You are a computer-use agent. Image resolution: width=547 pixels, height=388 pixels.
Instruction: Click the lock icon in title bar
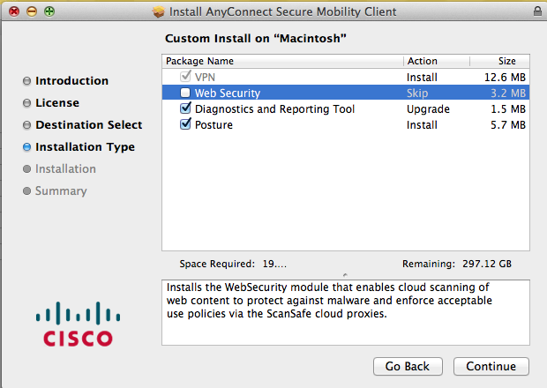(x=537, y=11)
